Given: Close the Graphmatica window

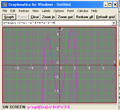Looking at the screenshot, I should coord(115,5).
